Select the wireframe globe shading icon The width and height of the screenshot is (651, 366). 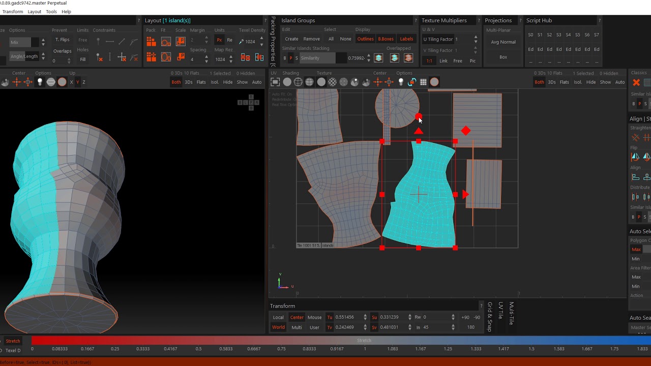tap(298, 82)
